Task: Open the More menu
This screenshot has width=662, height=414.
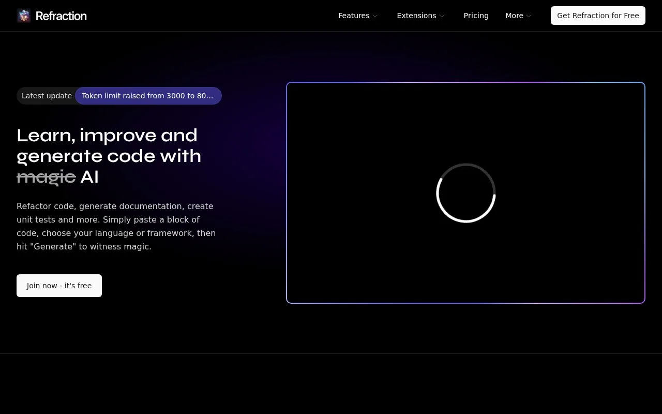Action: pos(518,16)
